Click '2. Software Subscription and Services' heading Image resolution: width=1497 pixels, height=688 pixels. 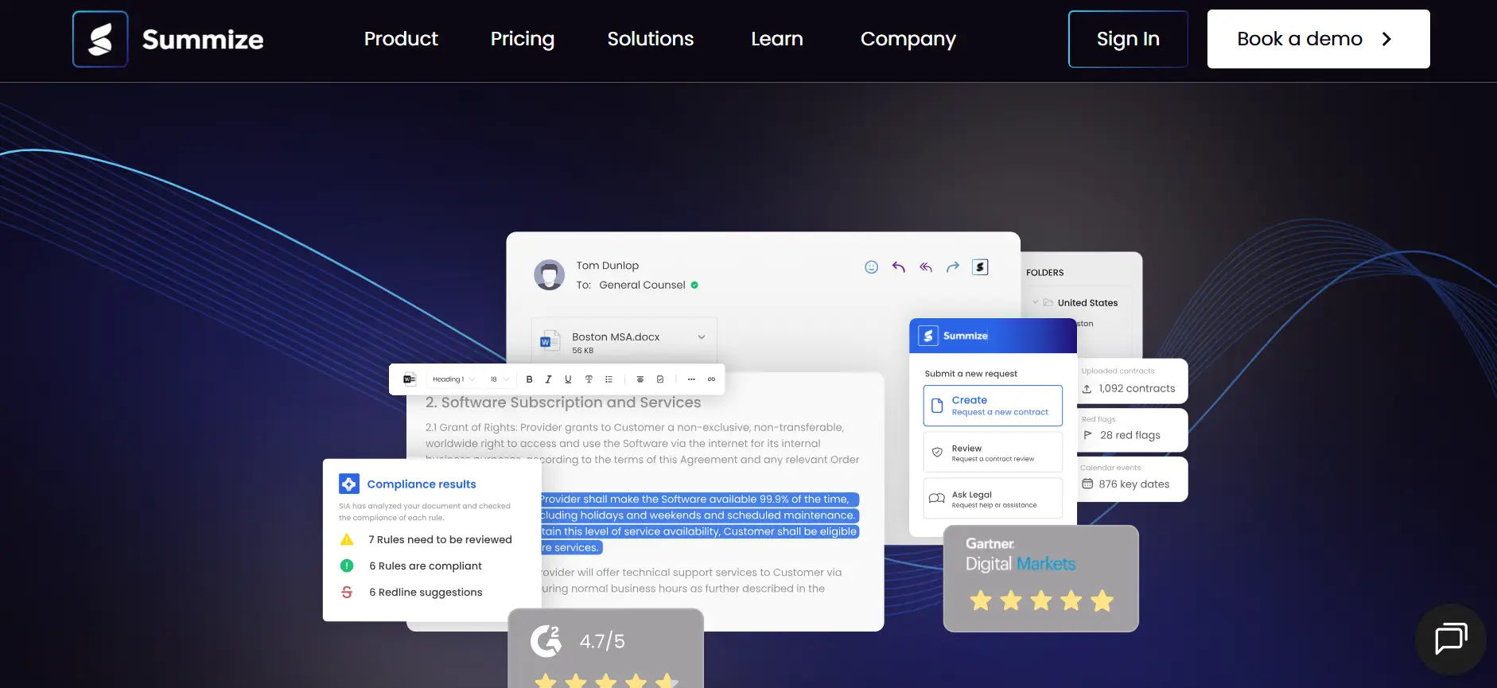coord(563,402)
